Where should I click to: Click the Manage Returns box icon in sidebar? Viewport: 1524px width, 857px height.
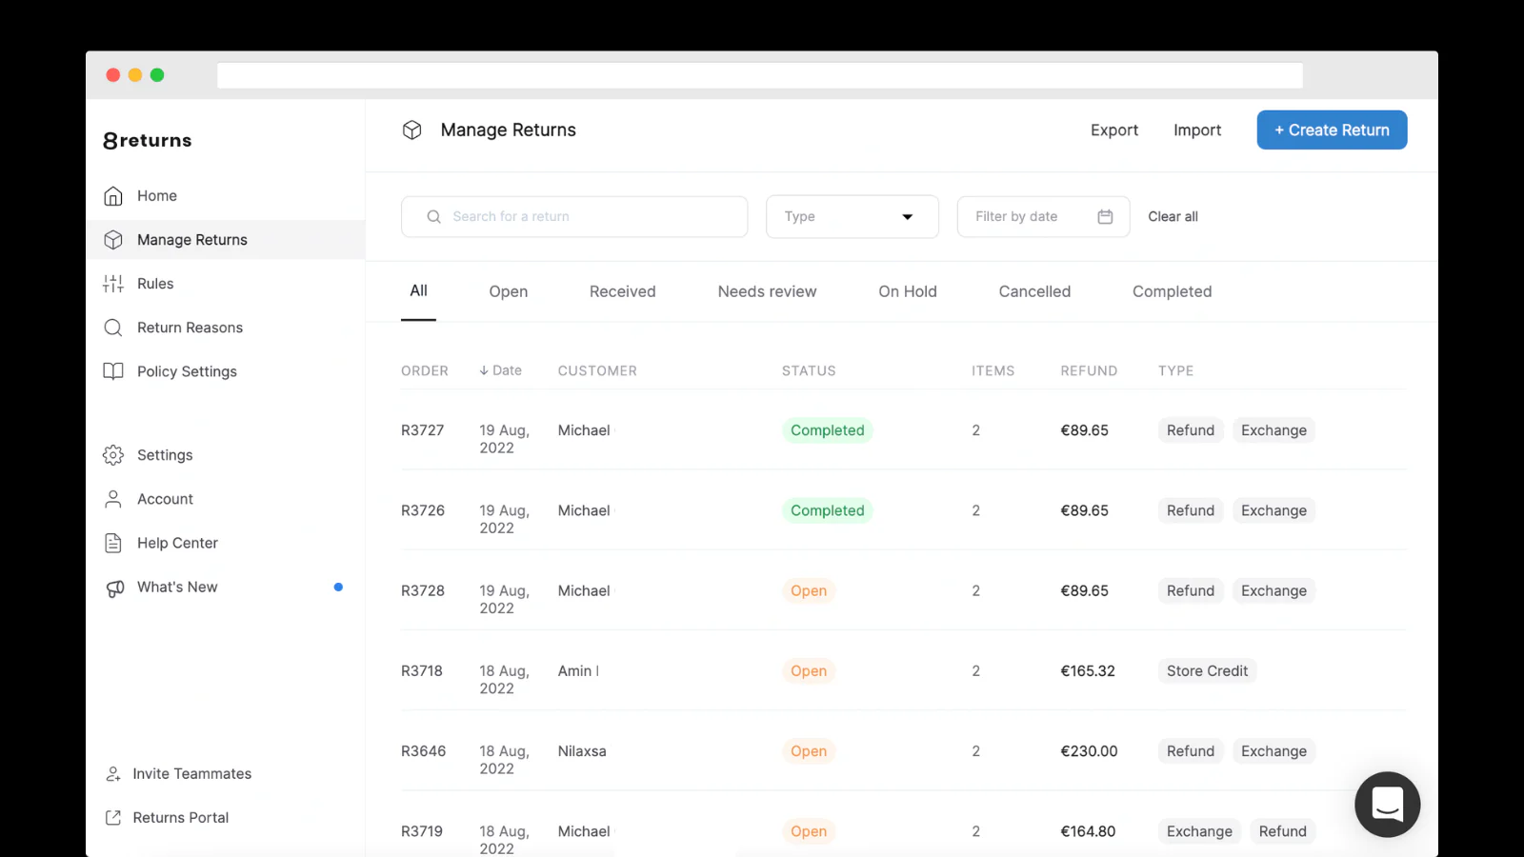pyautogui.click(x=113, y=240)
